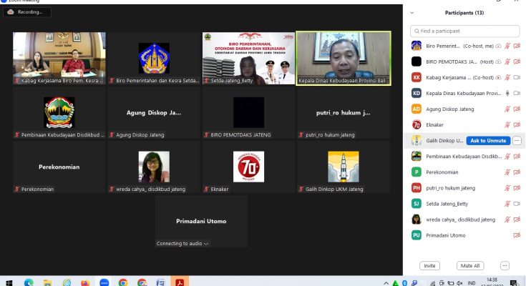Toggle microphone icon for Kepala Dinas Kebudayaan

tap(507, 93)
